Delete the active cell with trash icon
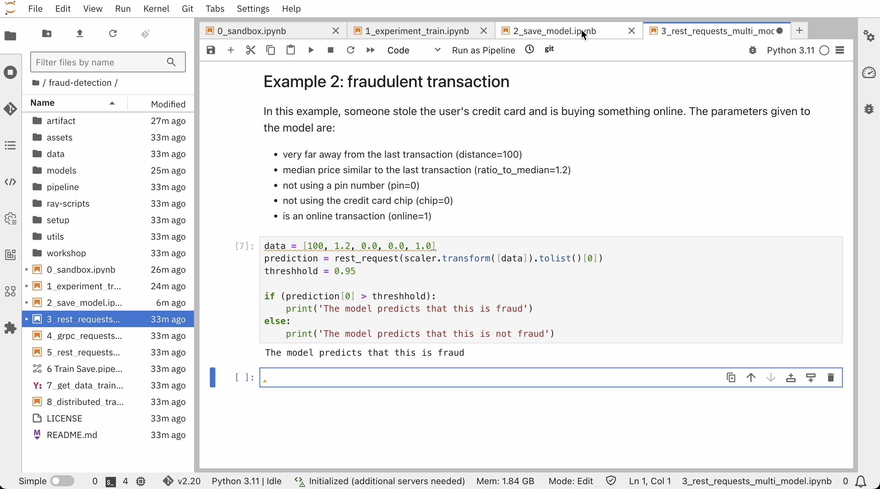Viewport: 880px width, 489px height. coord(830,378)
